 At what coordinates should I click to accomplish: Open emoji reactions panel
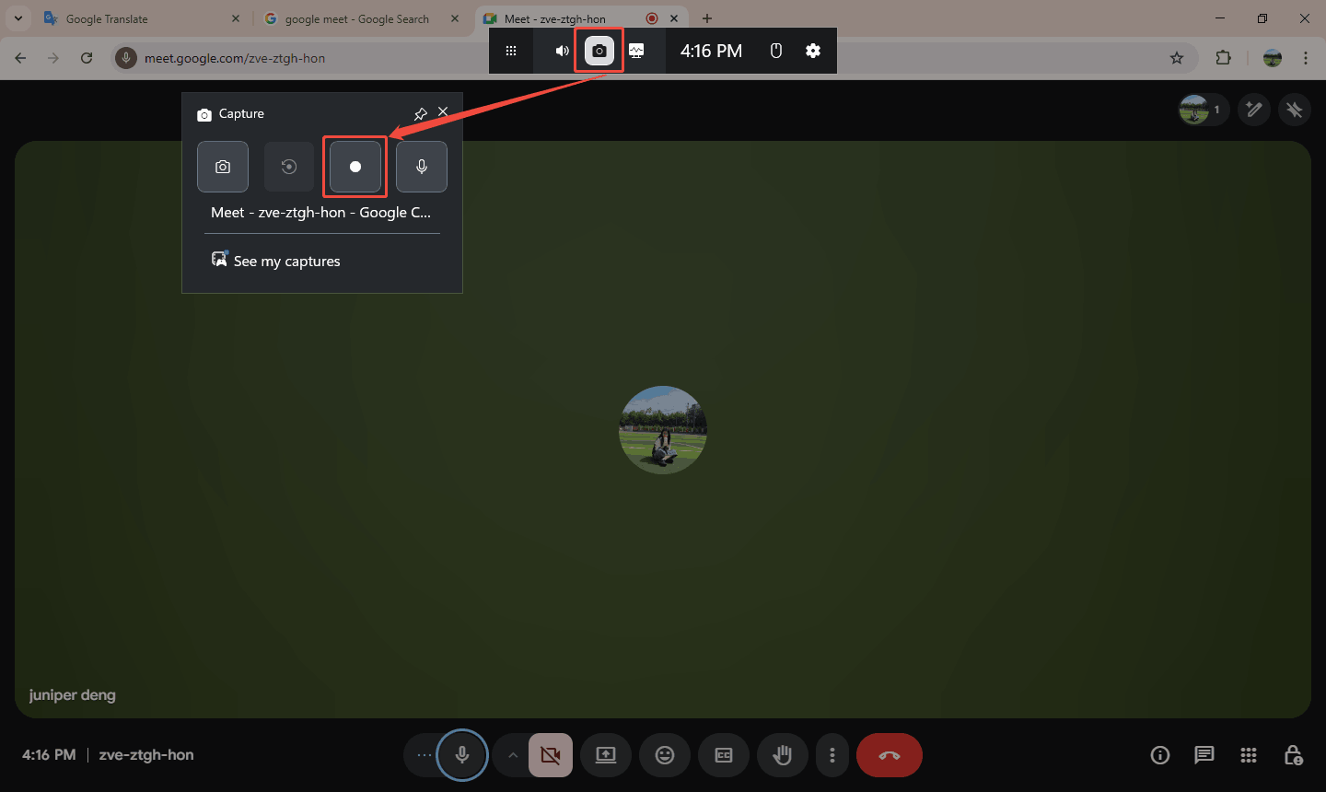click(x=664, y=754)
